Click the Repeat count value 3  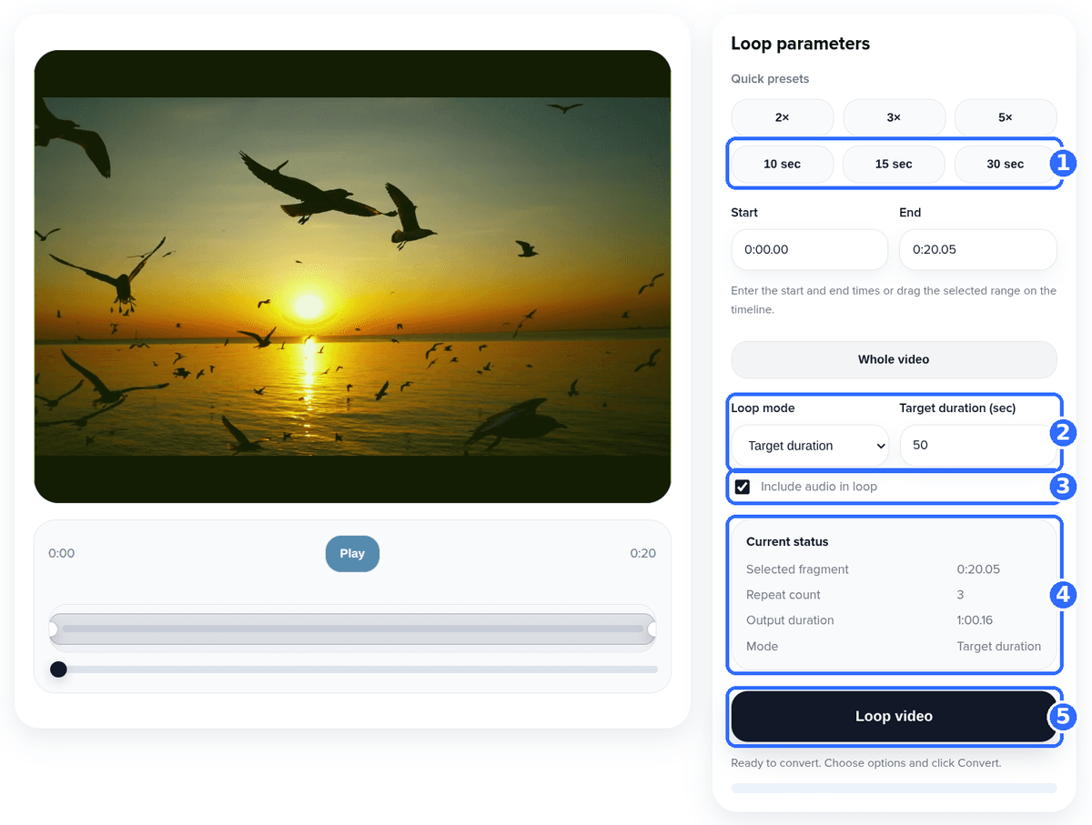(960, 595)
